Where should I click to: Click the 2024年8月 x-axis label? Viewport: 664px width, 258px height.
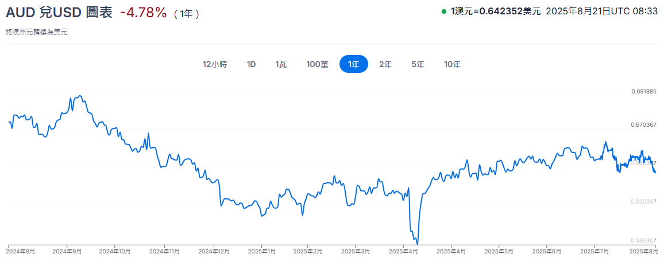coord(21,251)
